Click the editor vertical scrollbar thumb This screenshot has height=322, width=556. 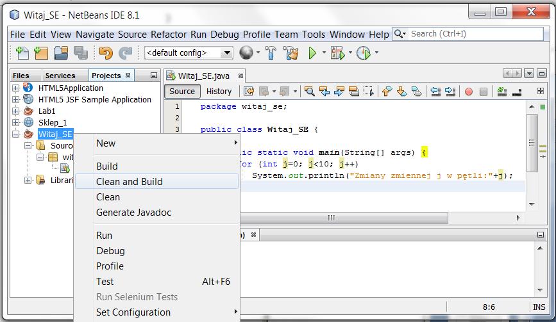pos(532,143)
